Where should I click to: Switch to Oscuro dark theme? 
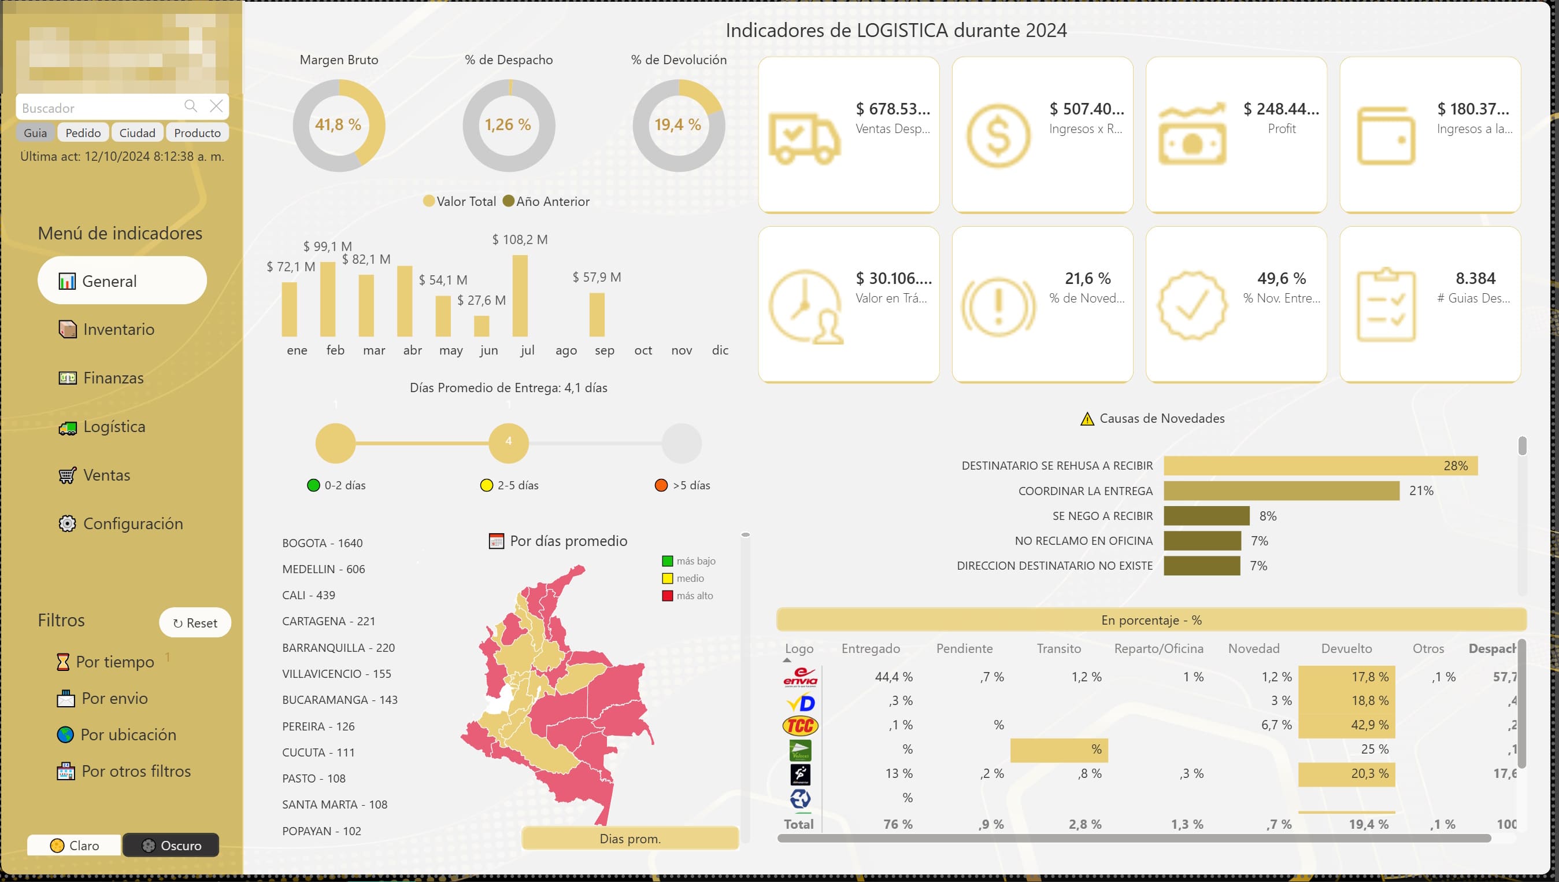(171, 845)
